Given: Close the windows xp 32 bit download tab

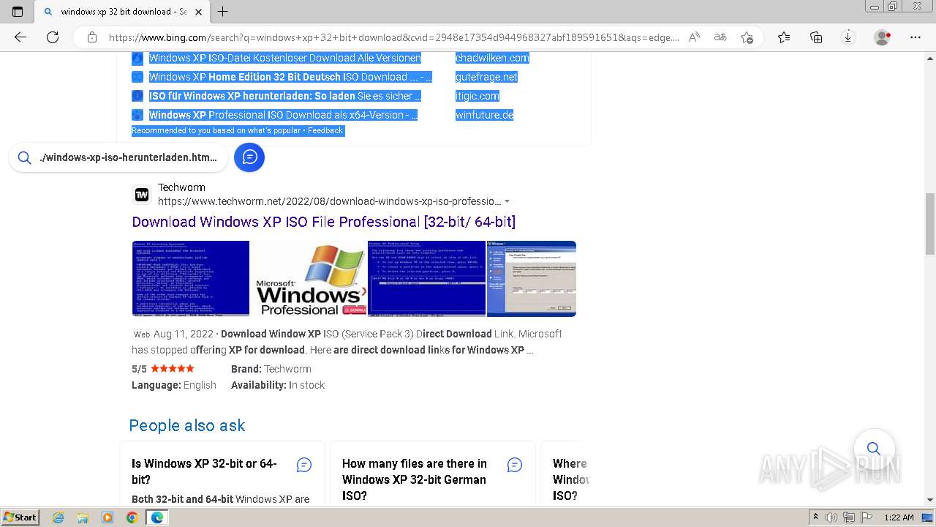Looking at the screenshot, I should click(198, 12).
